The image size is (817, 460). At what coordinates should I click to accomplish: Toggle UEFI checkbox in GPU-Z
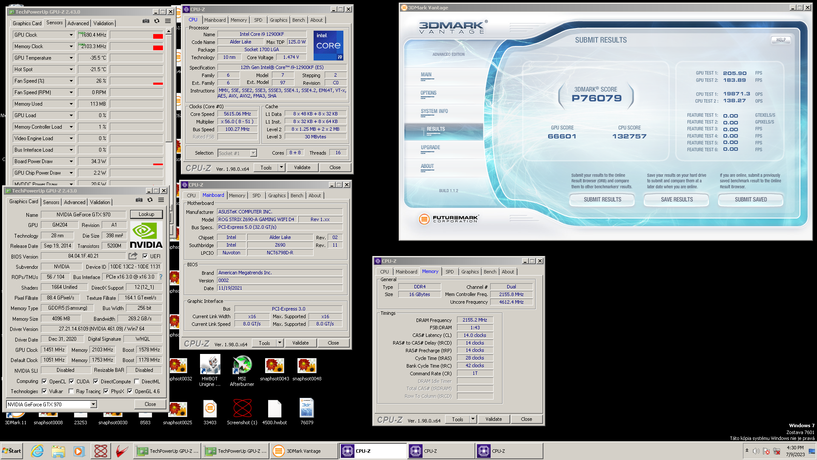click(145, 256)
